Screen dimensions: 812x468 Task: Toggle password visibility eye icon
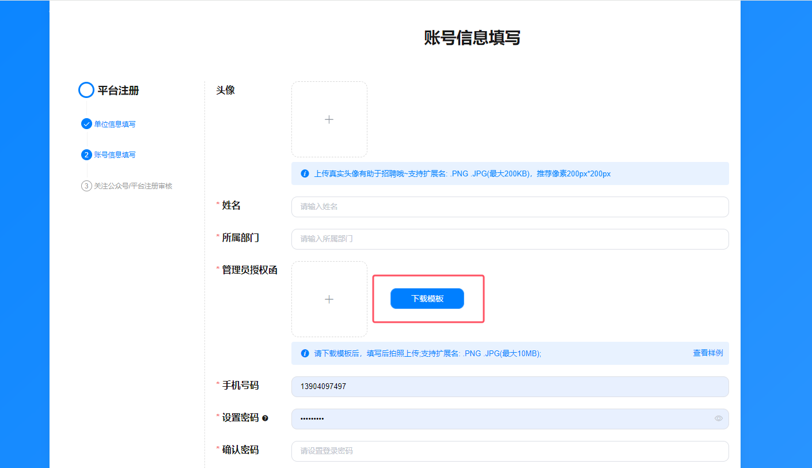tap(718, 418)
